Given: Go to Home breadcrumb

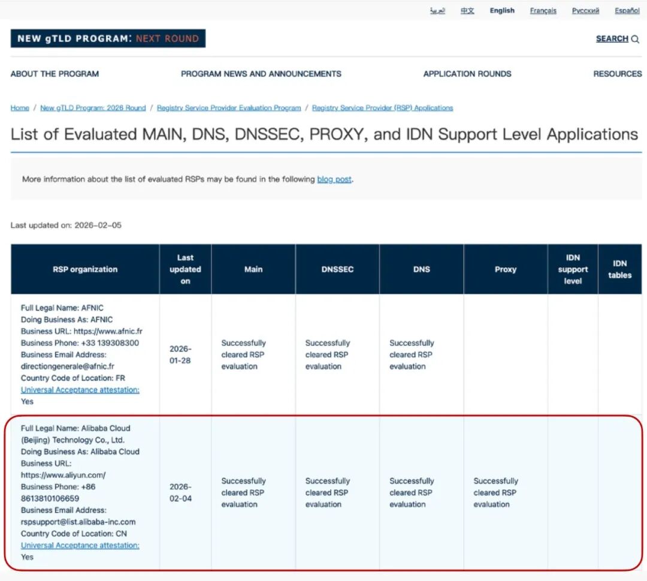Looking at the screenshot, I should (20, 108).
